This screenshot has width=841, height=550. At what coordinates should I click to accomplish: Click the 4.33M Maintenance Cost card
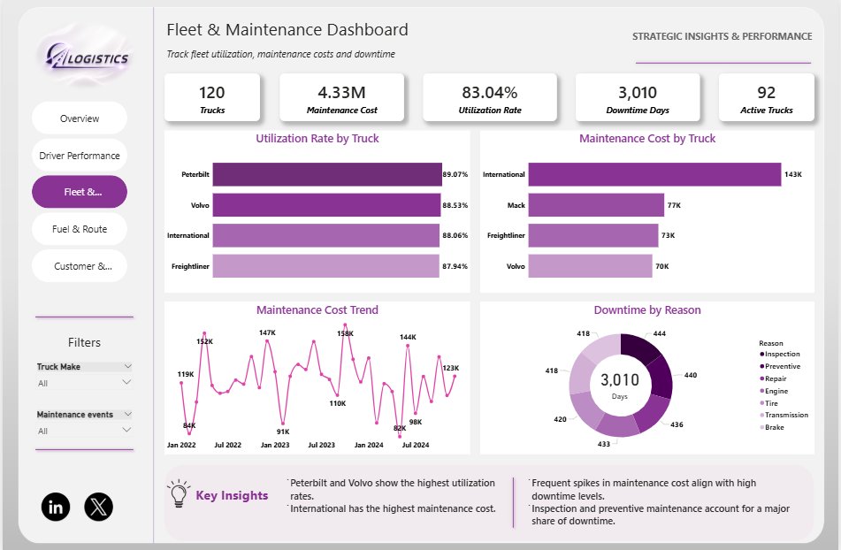pyautogui.click(x=341, y=97)
